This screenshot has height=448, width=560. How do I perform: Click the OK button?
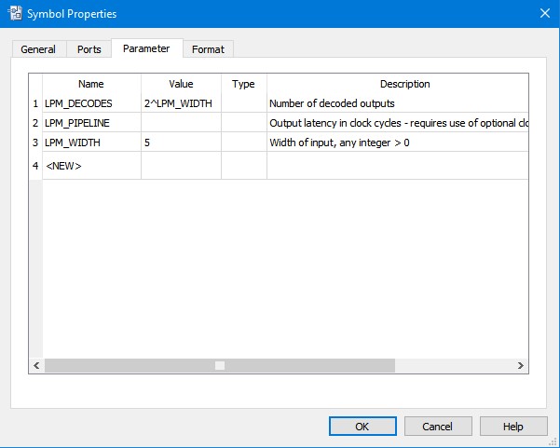point(362,426)
